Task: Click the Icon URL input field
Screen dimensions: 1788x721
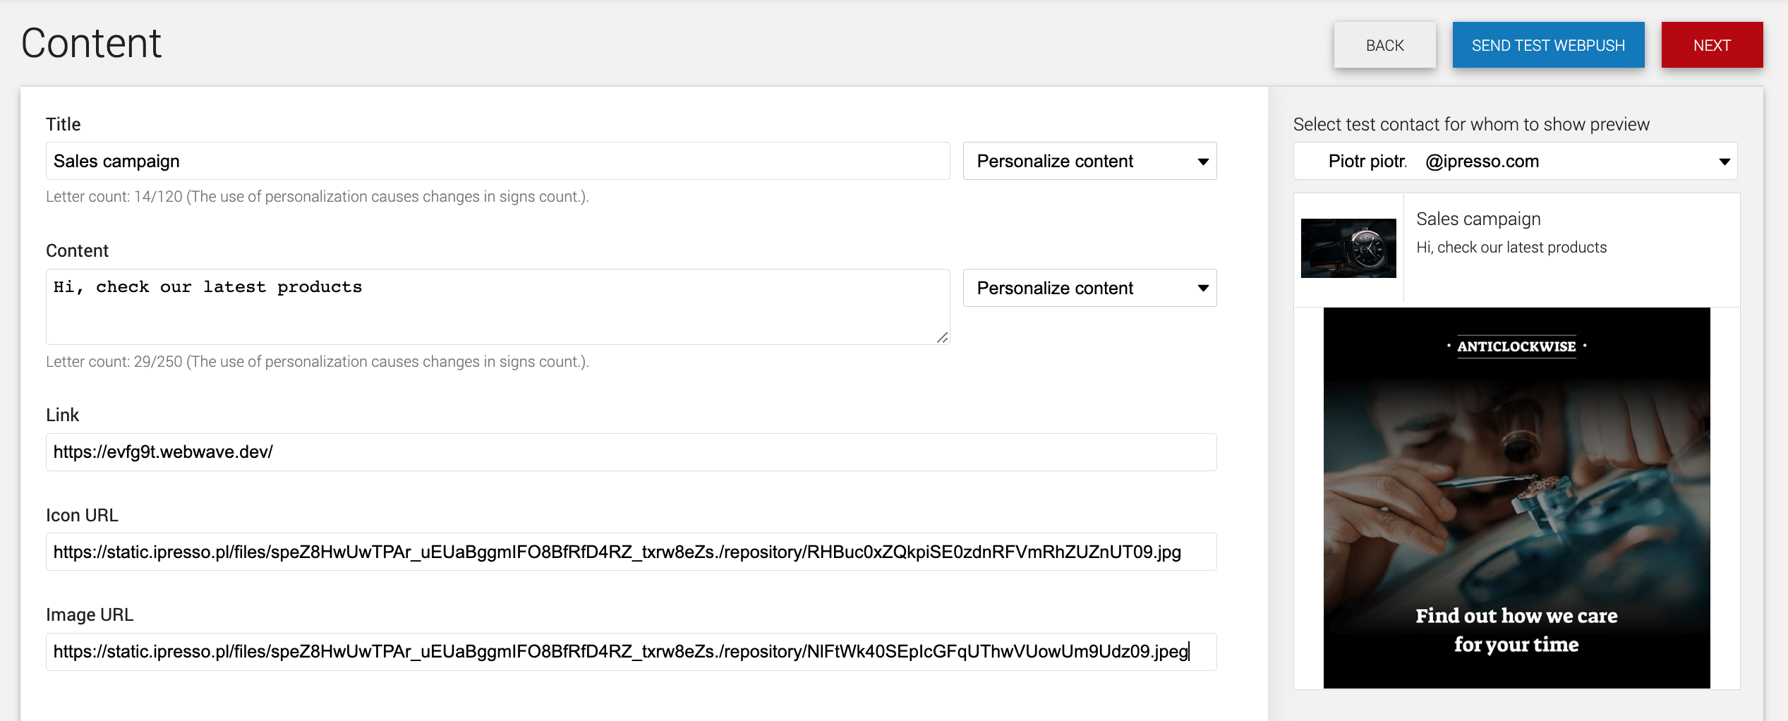Action: (x=631, y=552)
